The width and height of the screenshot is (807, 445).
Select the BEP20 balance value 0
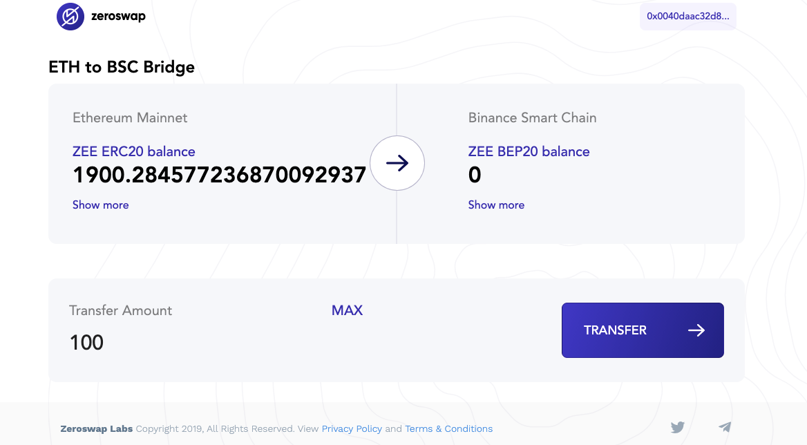click(475, 176)
